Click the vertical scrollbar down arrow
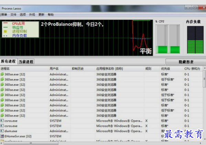The height and width of the screenshot is (145, 206). (205, 139)
